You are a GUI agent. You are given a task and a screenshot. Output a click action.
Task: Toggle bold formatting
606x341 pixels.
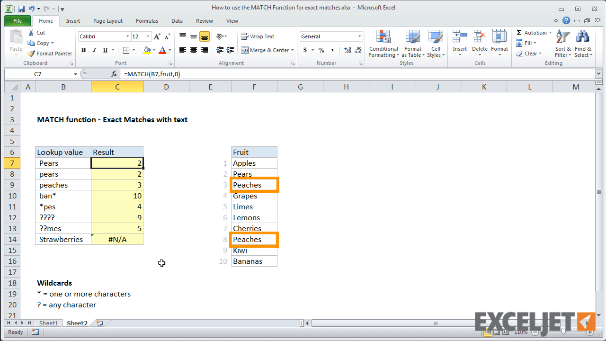(83, 49)
